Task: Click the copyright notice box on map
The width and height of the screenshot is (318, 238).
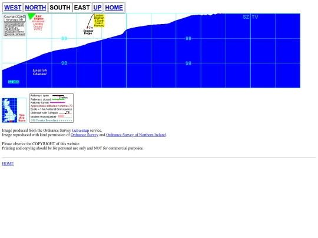Action: tap(15, 18)
